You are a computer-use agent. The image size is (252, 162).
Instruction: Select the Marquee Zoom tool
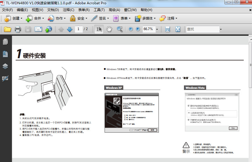120,29
